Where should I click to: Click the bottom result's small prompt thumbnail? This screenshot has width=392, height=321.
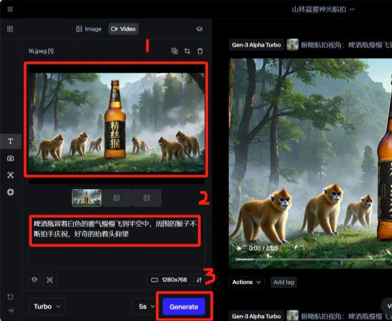[x=293, y=316]
